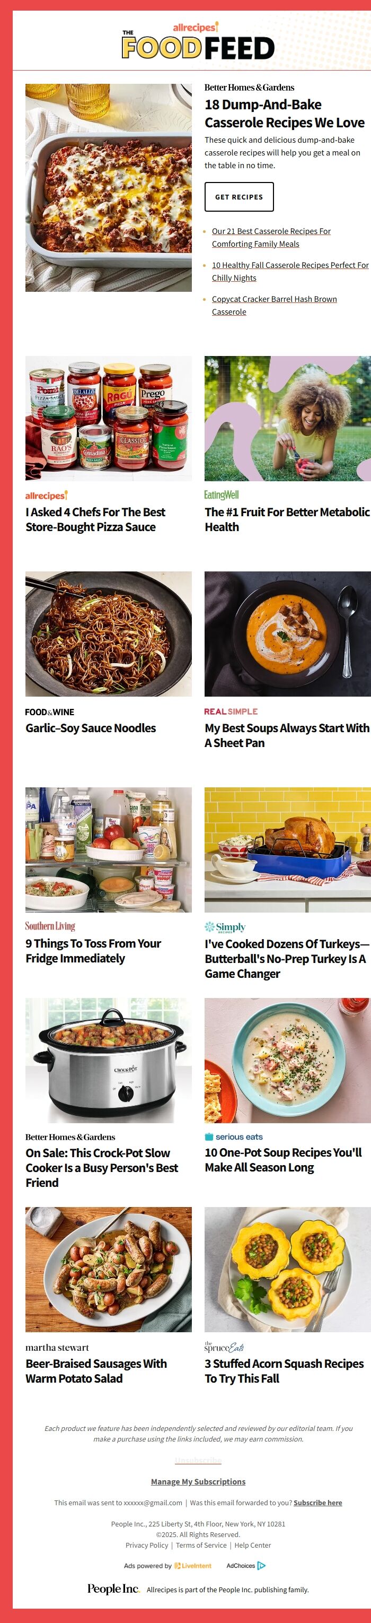Viewport: 371px width, 1623px height.
Task: Click the Allrecipes Food Feed header logo
Action: (x=198, y=41)
